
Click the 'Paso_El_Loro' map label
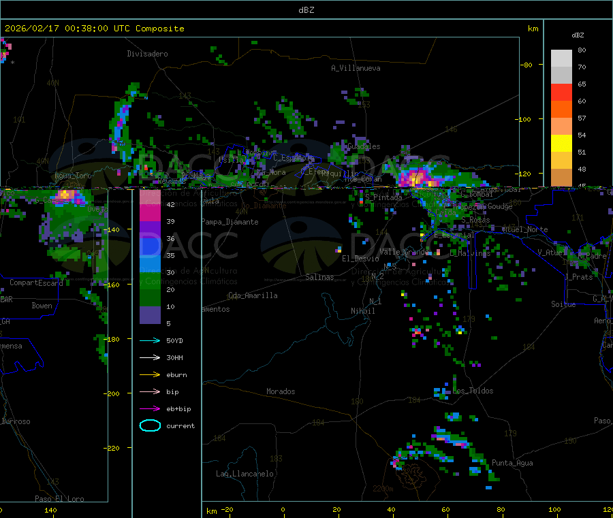[59, 499]
